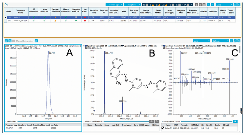Click the red Ion Ratio indicator in row 292

point(85,20)
